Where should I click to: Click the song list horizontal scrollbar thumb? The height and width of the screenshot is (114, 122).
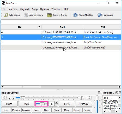click(22, 87)
